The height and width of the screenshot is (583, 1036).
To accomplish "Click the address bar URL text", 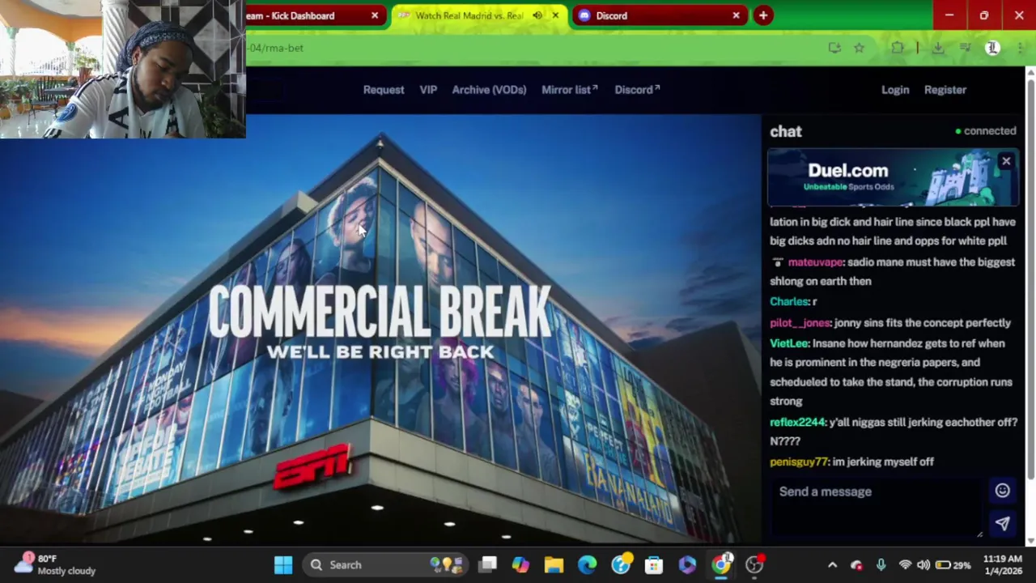I will click(x=276, y=48).
